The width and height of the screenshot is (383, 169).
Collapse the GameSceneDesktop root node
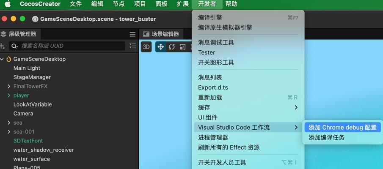(2, 59)
